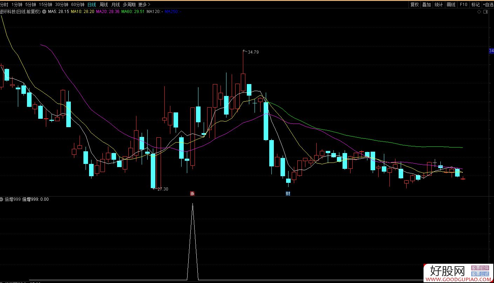Expand the 楚环科技 main chart indicator dropdown

pos(44,12)
